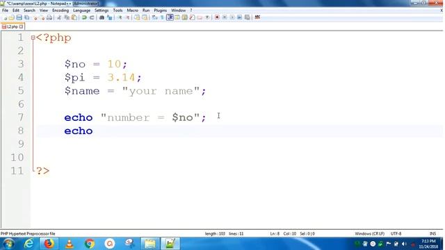Open the File menu
445x250 pixels.
click(5, 10)
